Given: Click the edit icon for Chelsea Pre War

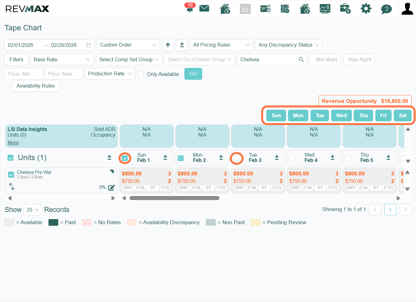Looking at the screenshot, I should [x=111, y=188].
